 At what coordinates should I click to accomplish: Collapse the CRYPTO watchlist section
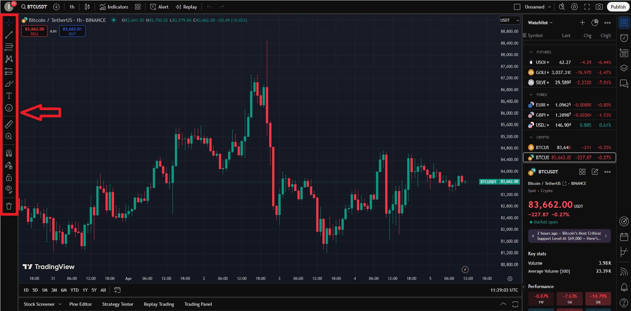(x=531, y=137)
